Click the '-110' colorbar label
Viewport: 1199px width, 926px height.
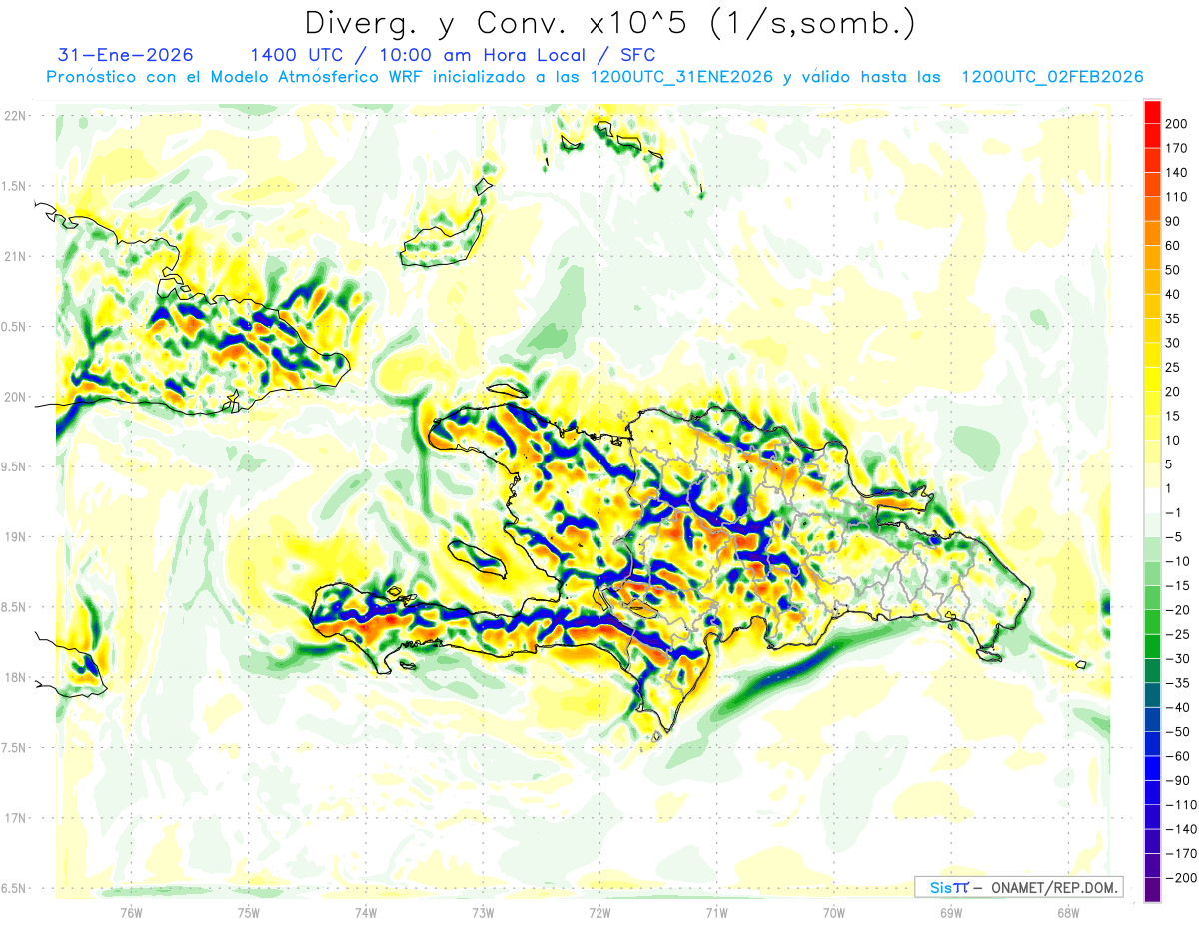pos(1181,803)
